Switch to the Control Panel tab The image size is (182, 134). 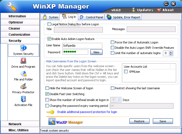coord(91,17)
